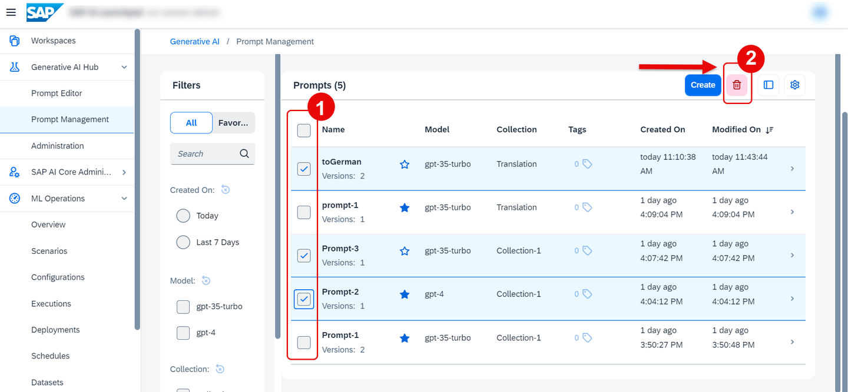Click the ML Operations gauge icon
Screen dimensions: 848x392
click(15, 199)
